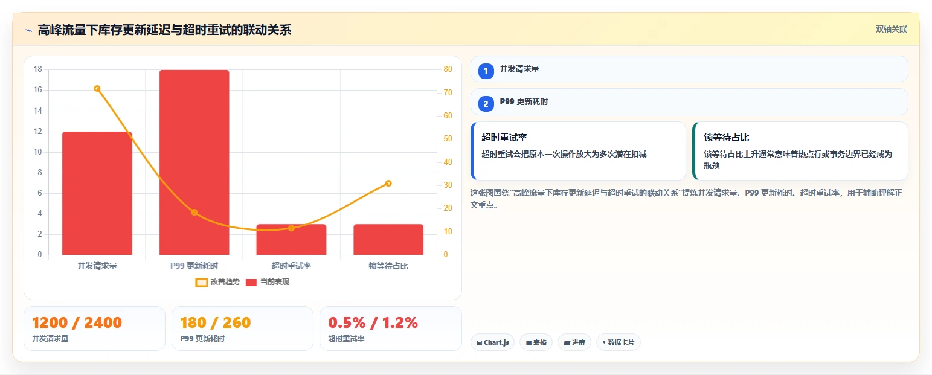Screen dimensions: 932x375
Task: Click the 1200 / 2400 stat card
Action: click(x=94, y=329)
